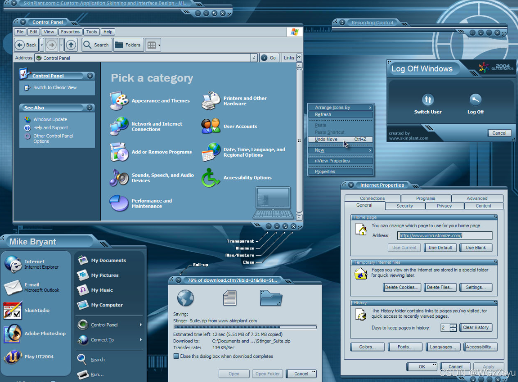
Task: Click the download progress bar
Action: pos(245,327)
